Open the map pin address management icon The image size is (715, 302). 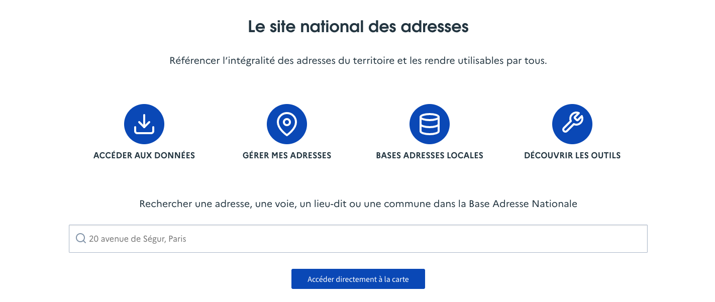(x=287, y=124)
